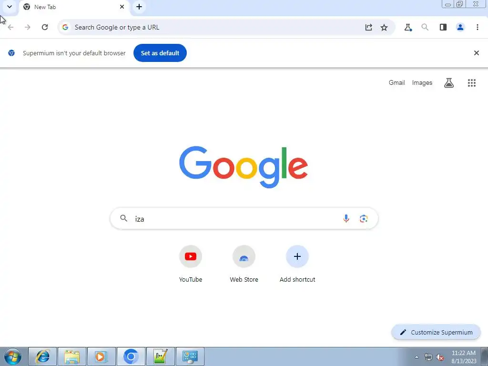Open the clock showing 11:22 AM
Screen dimensions: 488x366
(464, 357)
